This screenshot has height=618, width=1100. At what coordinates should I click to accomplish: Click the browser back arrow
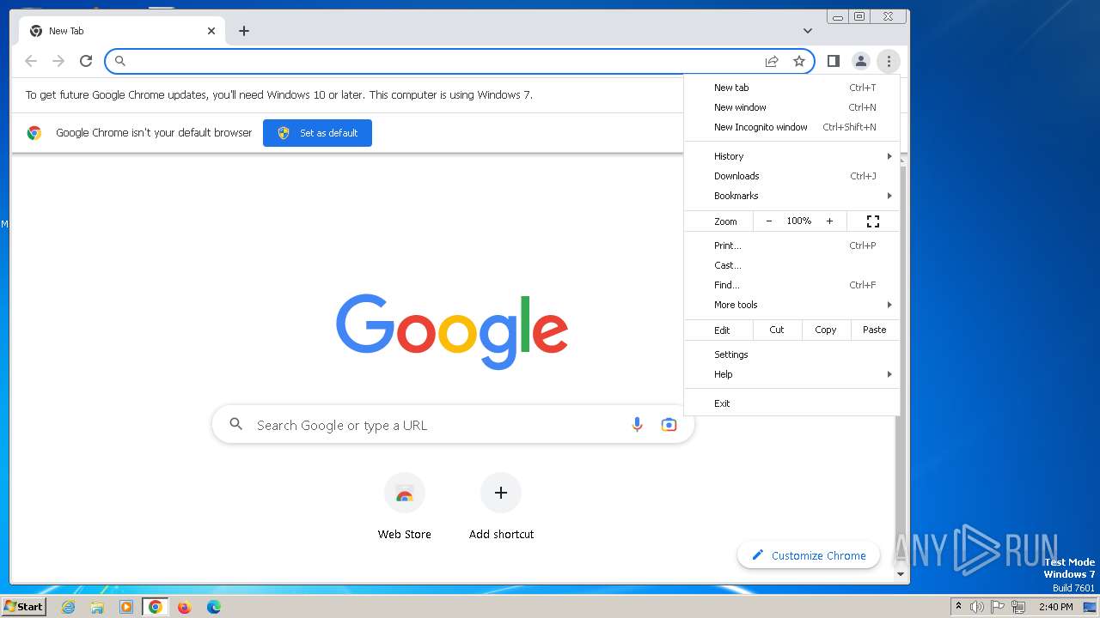[x=31, y=61]
